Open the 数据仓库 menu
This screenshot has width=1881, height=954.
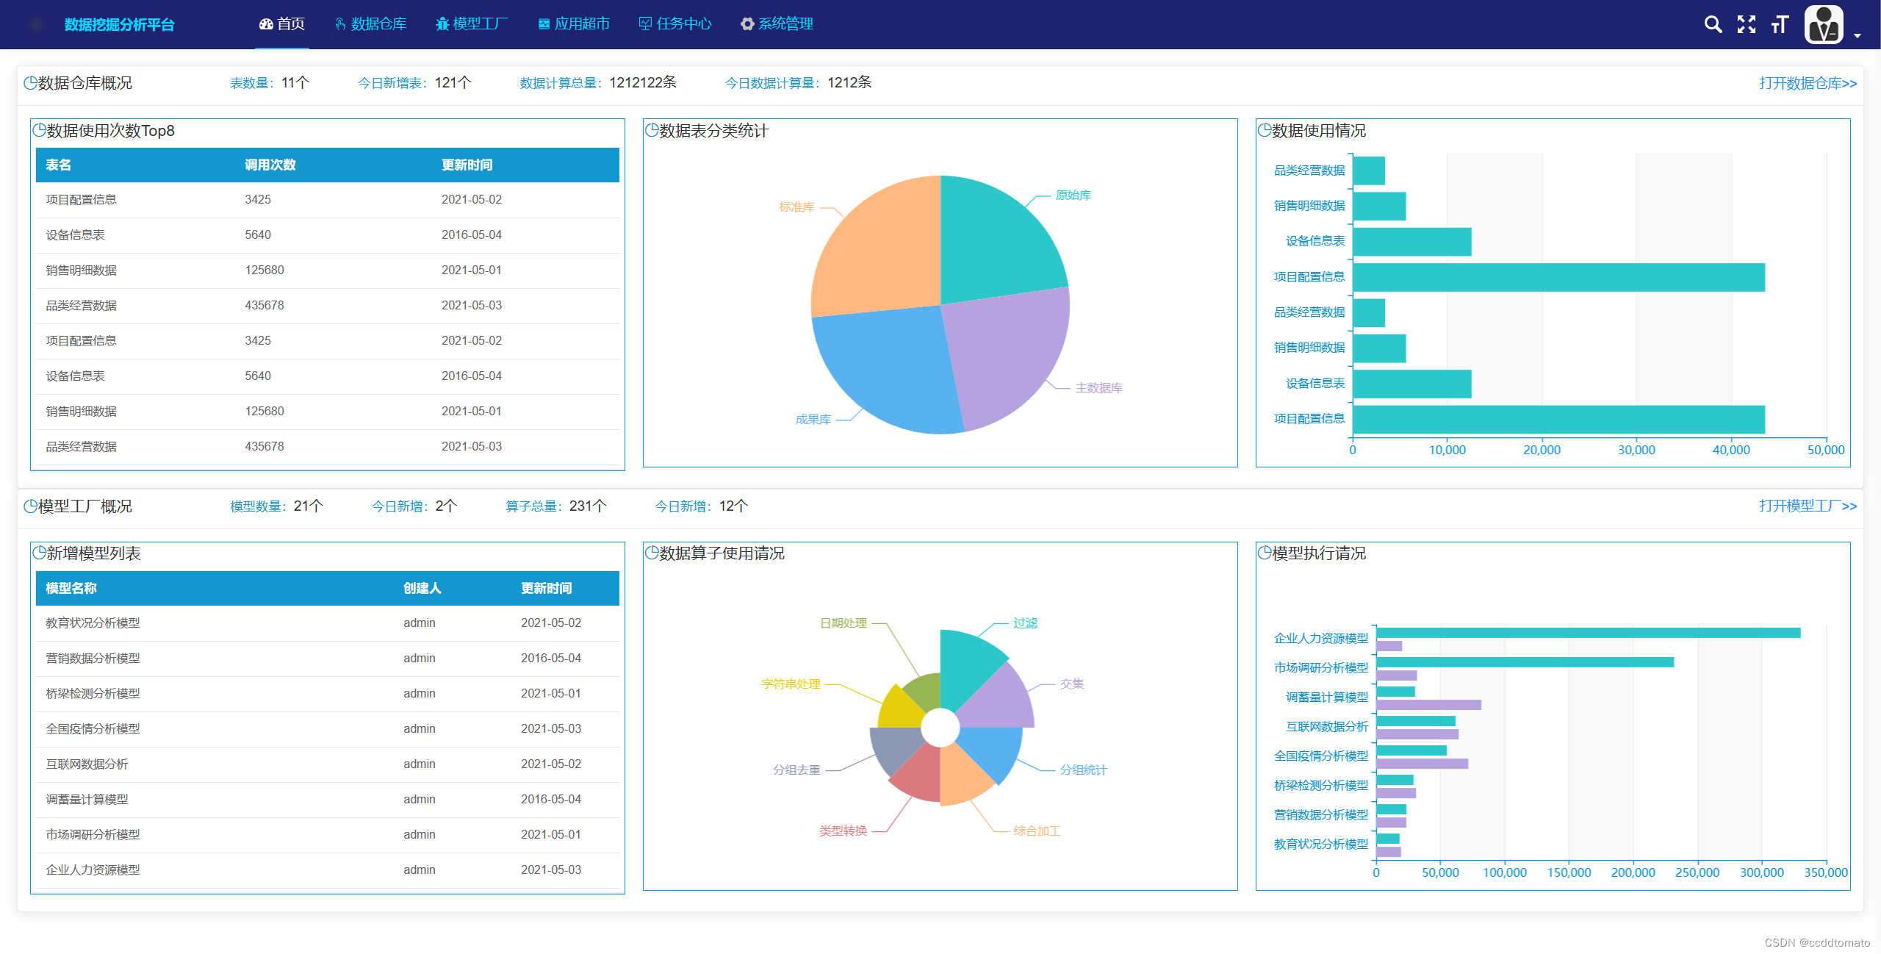(x=370, y=24)
